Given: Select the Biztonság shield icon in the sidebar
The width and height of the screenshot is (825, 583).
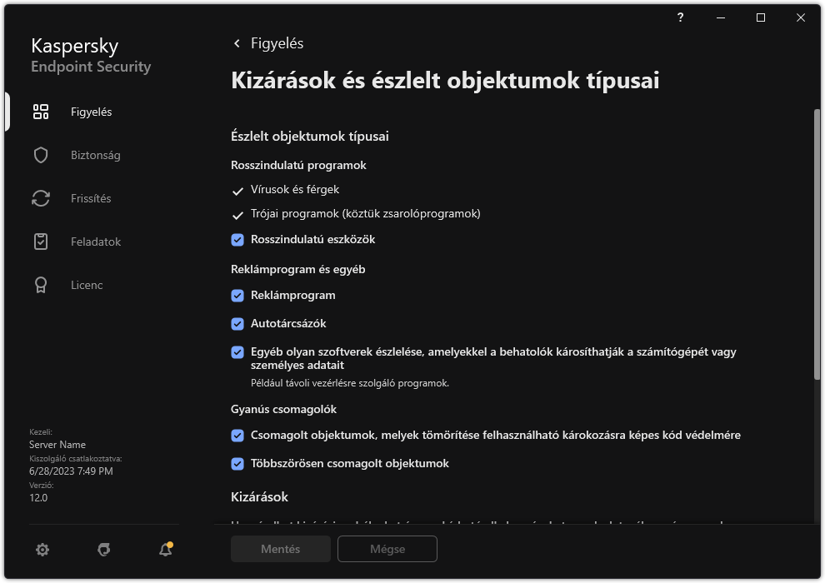Looking at the screenshot, I should coord(40,155).
